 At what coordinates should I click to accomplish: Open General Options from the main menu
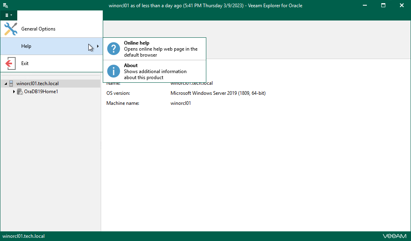51,29
